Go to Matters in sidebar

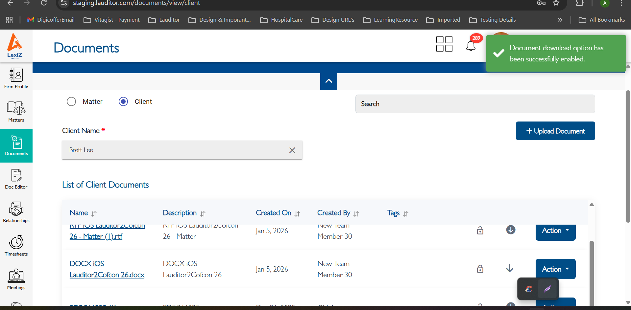(x=16, y=112)
